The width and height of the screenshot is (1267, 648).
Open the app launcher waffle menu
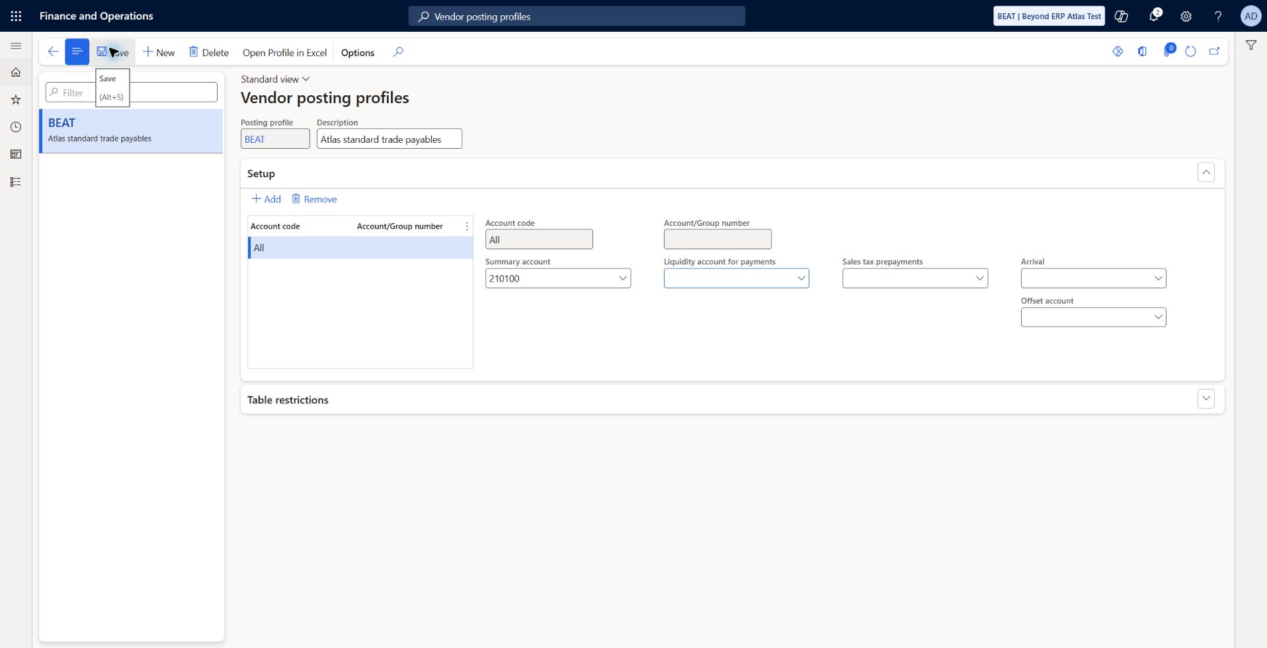point(16,16)
